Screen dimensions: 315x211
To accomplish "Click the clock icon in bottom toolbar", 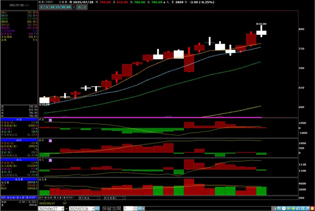I will [283, 208].
